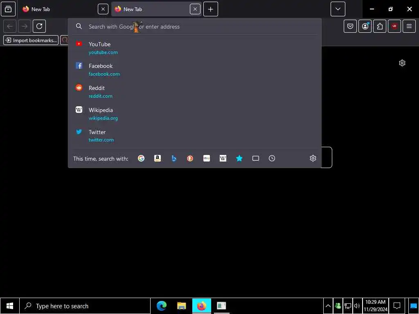Search in History clock icon
The image size is (419, 314).
[272, 158]
